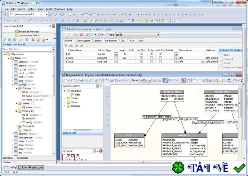248x176 pixels.
Task: Click the printer icon in main toolbar
Action: tap(6, 20)
